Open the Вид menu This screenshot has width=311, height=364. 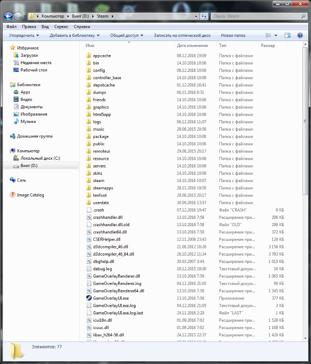tap(45, 27)
